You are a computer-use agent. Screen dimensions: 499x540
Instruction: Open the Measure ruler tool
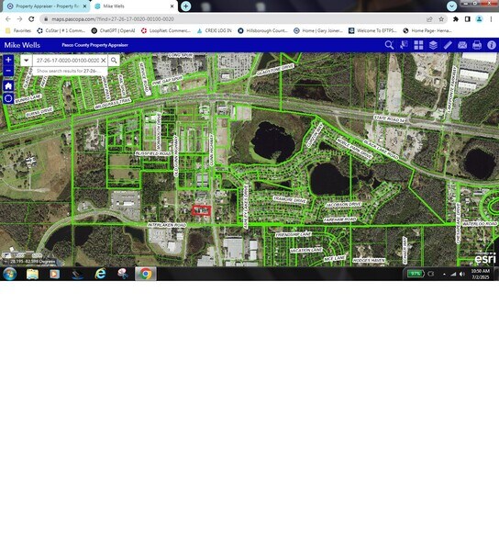(x=448, y=45)
